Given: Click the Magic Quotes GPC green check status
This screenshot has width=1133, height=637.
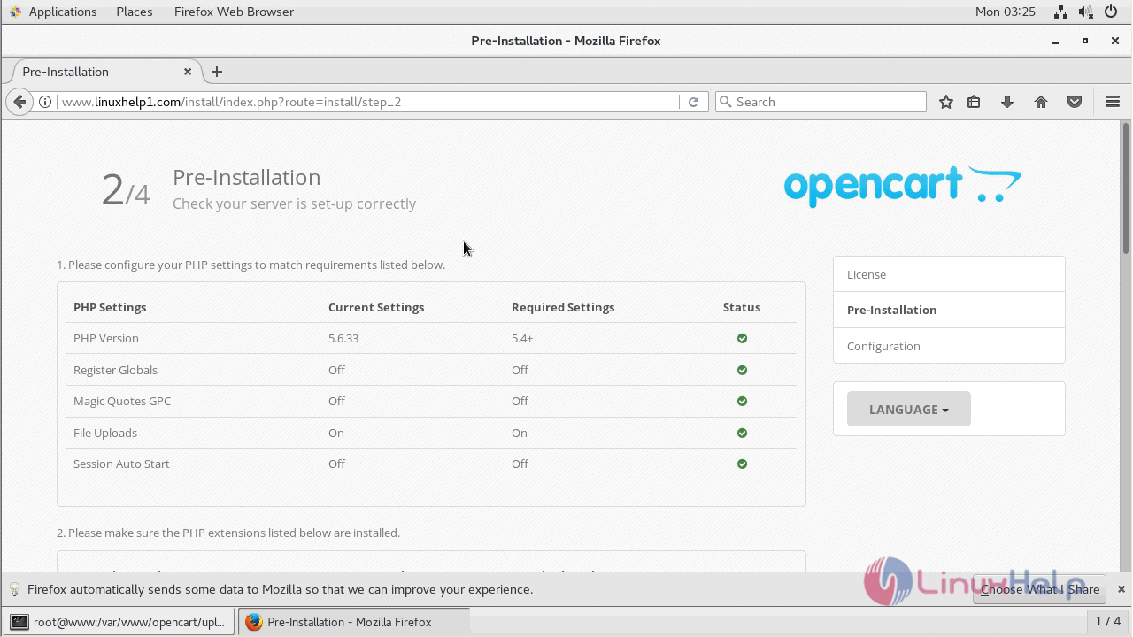Looking at the screenshot, I should (x=742, y=401).
